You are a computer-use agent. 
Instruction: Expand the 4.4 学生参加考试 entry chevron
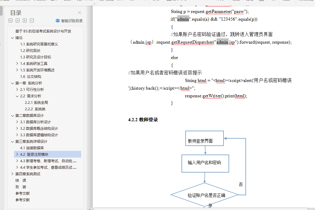click(17, 167)
